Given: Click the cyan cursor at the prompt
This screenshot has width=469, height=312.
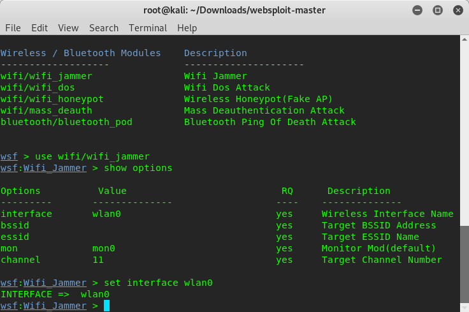Looking at the screenshot, I should pyautogui.click(x=107, y=306).
